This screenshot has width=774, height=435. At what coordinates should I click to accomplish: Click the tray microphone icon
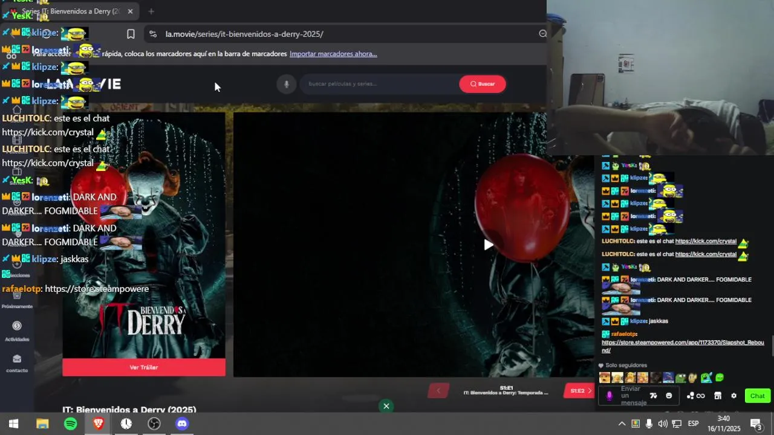pos(649,424)
